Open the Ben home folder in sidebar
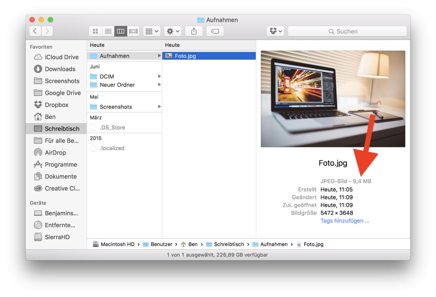This screenshot has width=436, height=297. point(56,117)
